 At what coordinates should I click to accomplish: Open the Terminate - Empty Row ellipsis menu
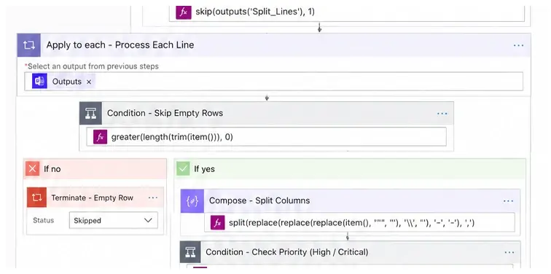[153, 197]
